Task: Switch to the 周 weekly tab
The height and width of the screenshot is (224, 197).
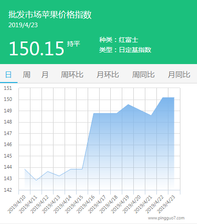Action: [x=26, y=75]
